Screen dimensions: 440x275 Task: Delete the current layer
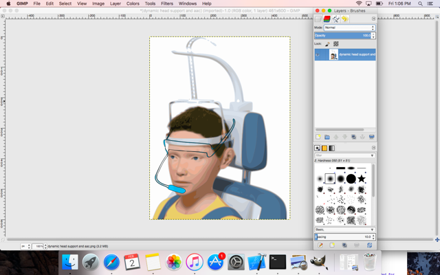[371, 137]
